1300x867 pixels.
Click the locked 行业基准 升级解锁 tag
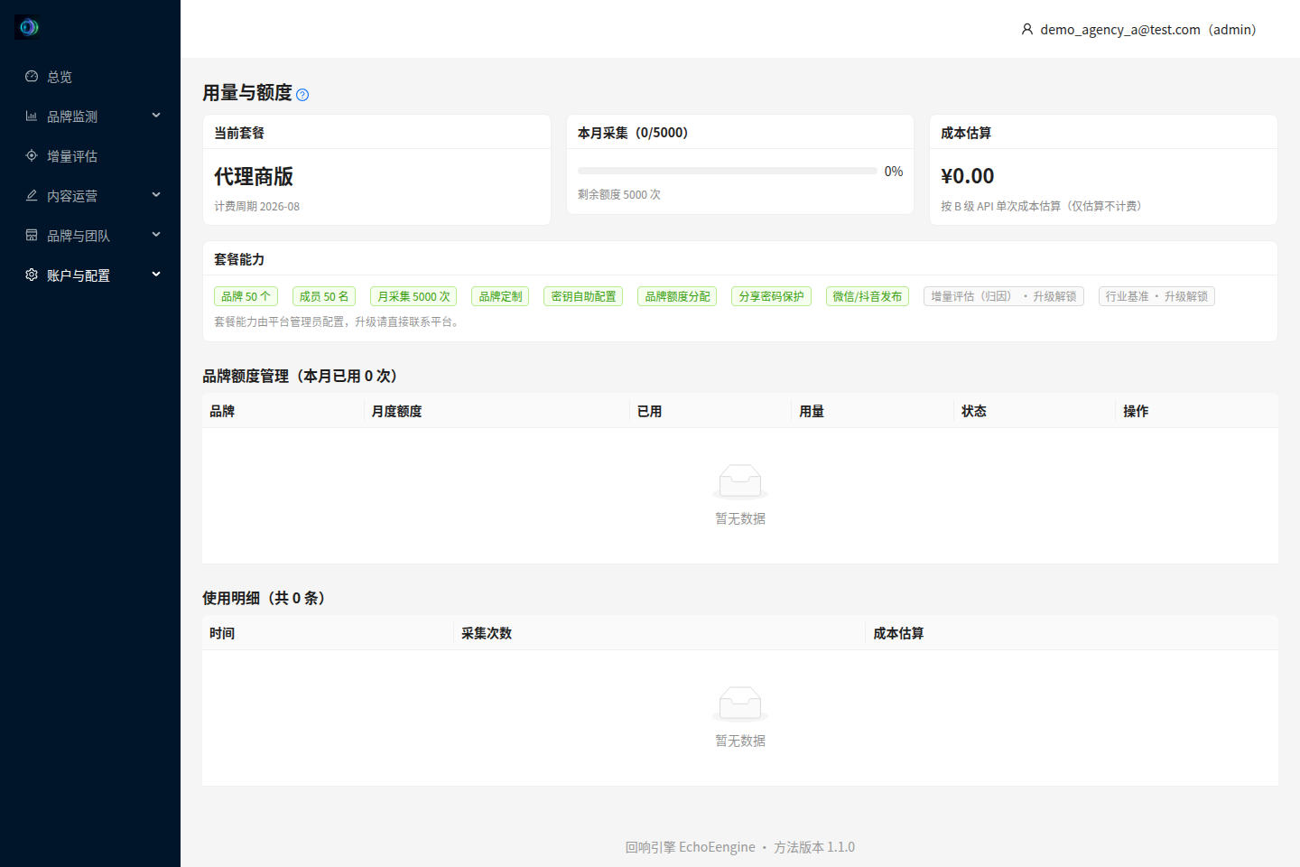pos(1156,296)
